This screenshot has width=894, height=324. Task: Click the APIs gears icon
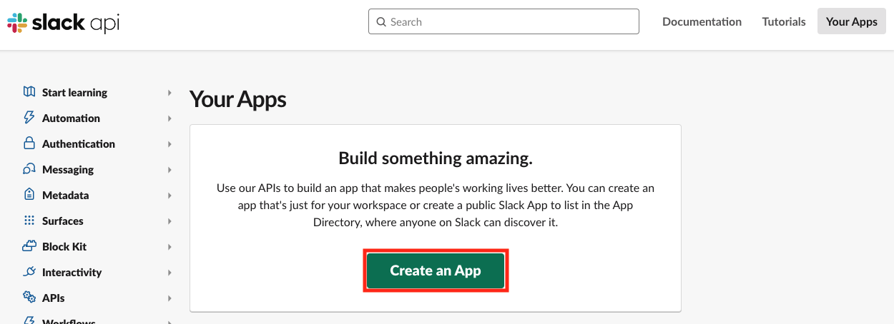click(29, 298)
